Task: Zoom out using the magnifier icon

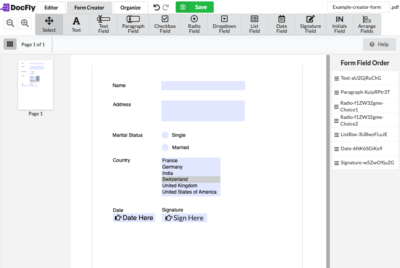Action: (x=10, y=23)
